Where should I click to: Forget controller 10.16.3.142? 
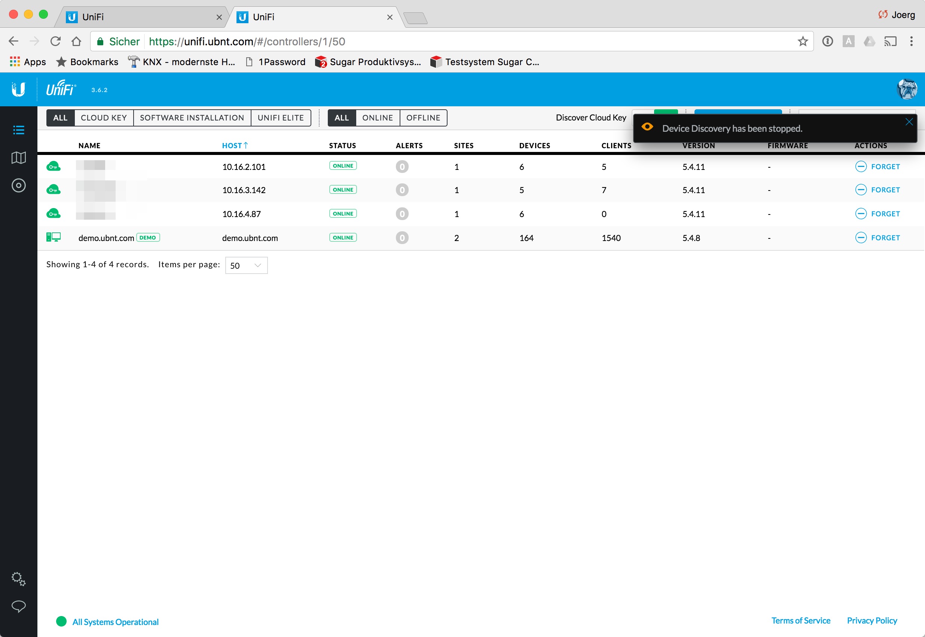(x=877, y=190)
